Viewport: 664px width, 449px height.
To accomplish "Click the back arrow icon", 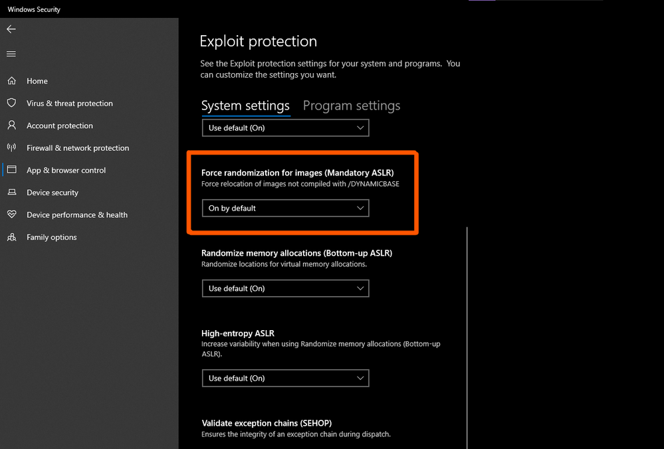I will (x=11, y=29).
